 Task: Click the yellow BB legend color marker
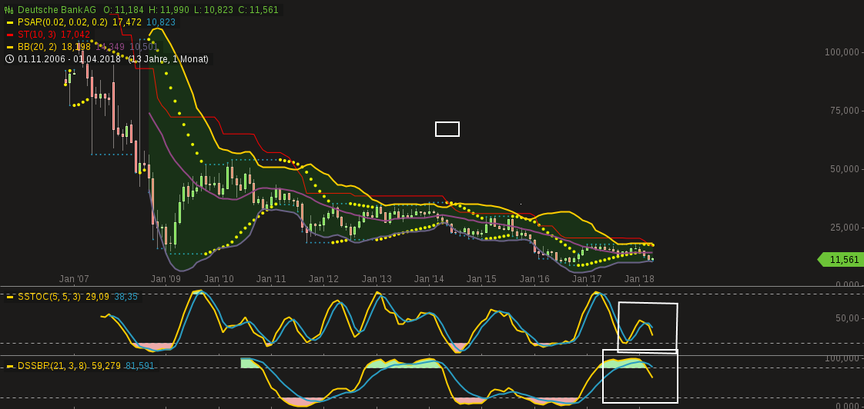point(9,47)
